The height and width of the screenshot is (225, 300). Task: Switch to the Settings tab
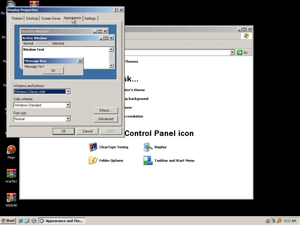(90, 18)
